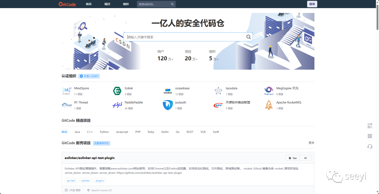Open the oceanbase organization logo
The image size is (379, 194).
pos(168,91)
